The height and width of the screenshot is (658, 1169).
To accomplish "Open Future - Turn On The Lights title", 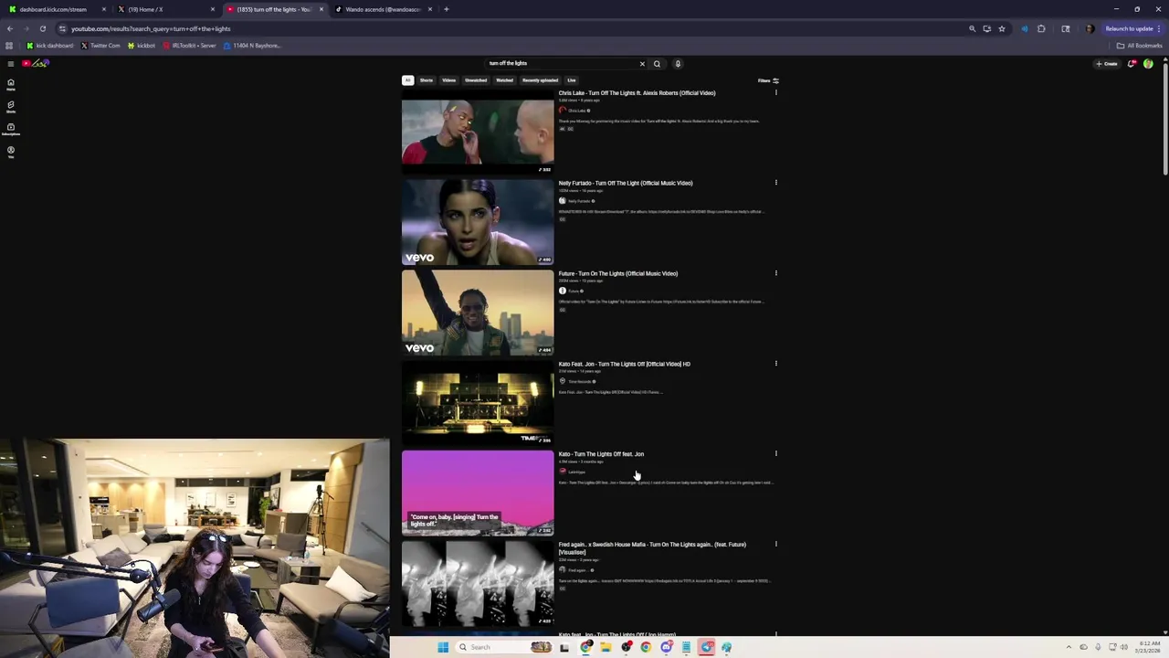I will (x=618, y=273).
